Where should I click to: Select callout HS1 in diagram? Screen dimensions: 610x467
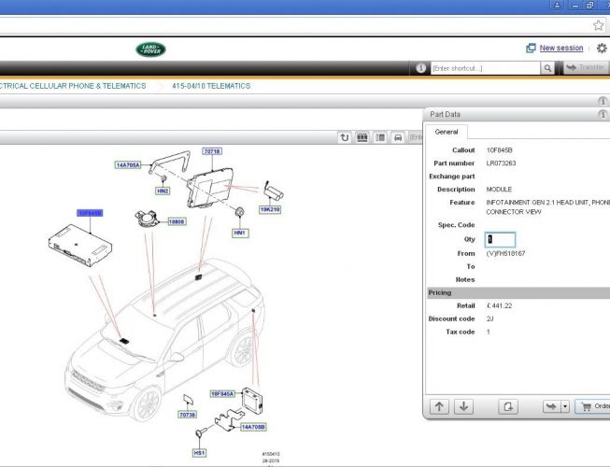click(x=199, y=453)
